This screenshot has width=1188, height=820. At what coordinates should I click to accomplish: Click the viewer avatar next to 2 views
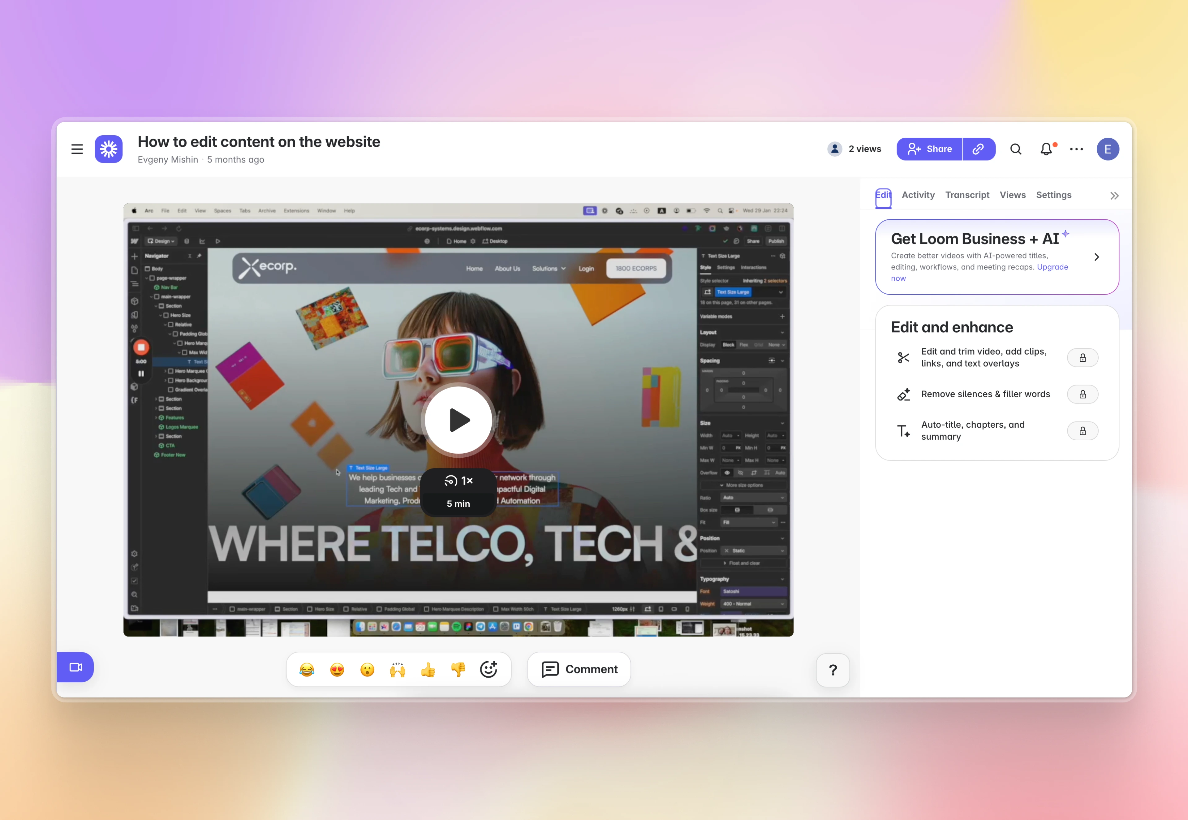click(835, 149)
